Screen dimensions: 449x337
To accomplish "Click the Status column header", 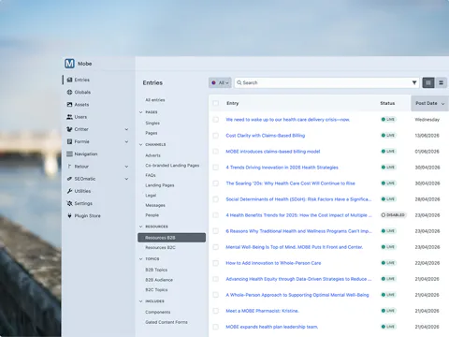I will click(x=387, y=103).
